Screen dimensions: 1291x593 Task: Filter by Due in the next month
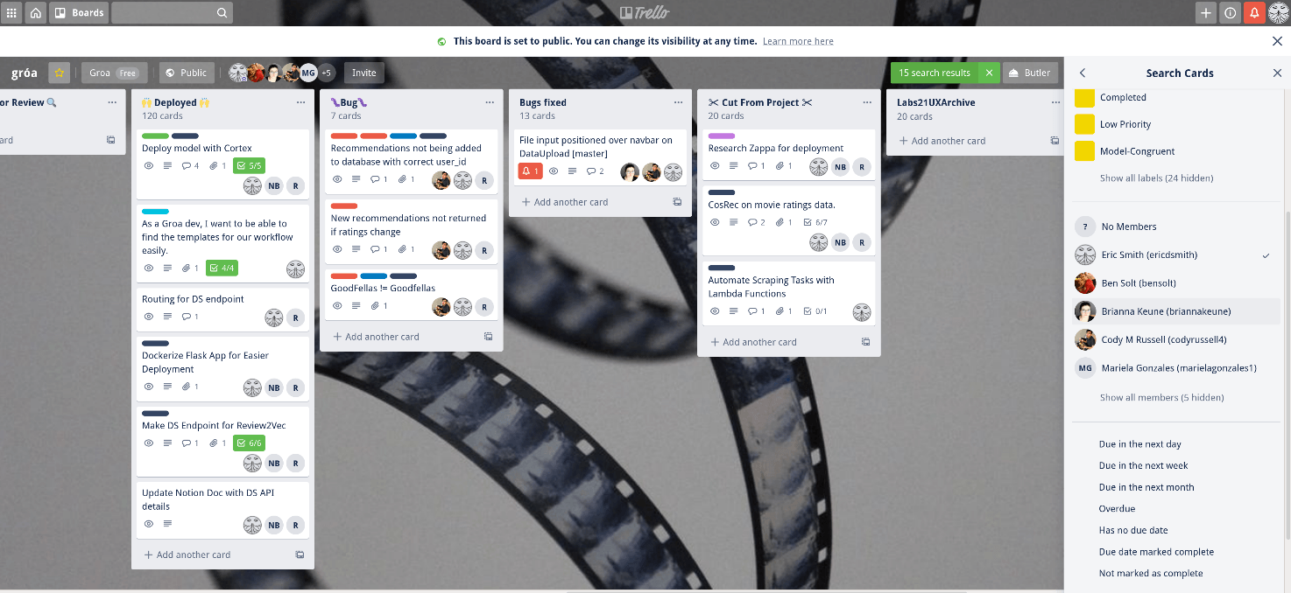[1146, 487]
